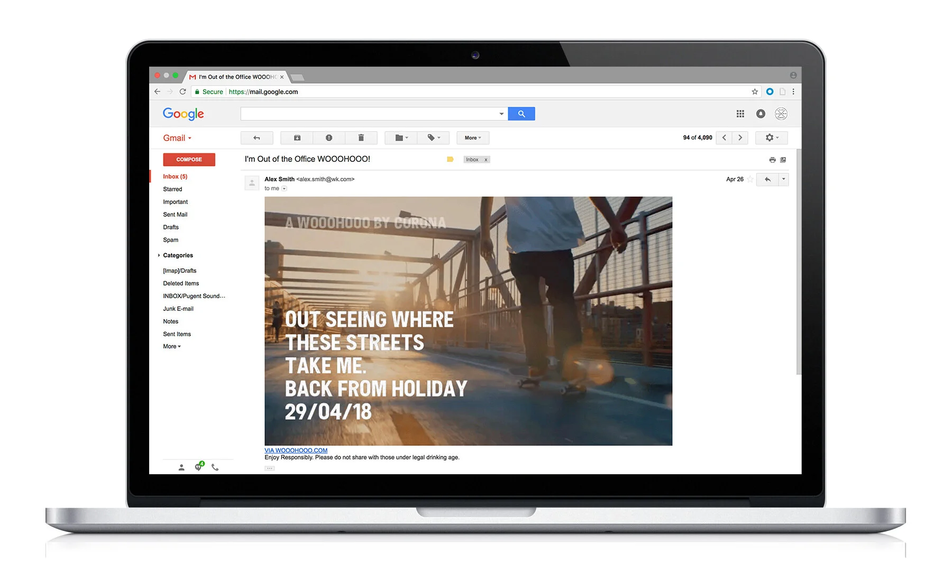Open the Move to folder dropdown

401,138
